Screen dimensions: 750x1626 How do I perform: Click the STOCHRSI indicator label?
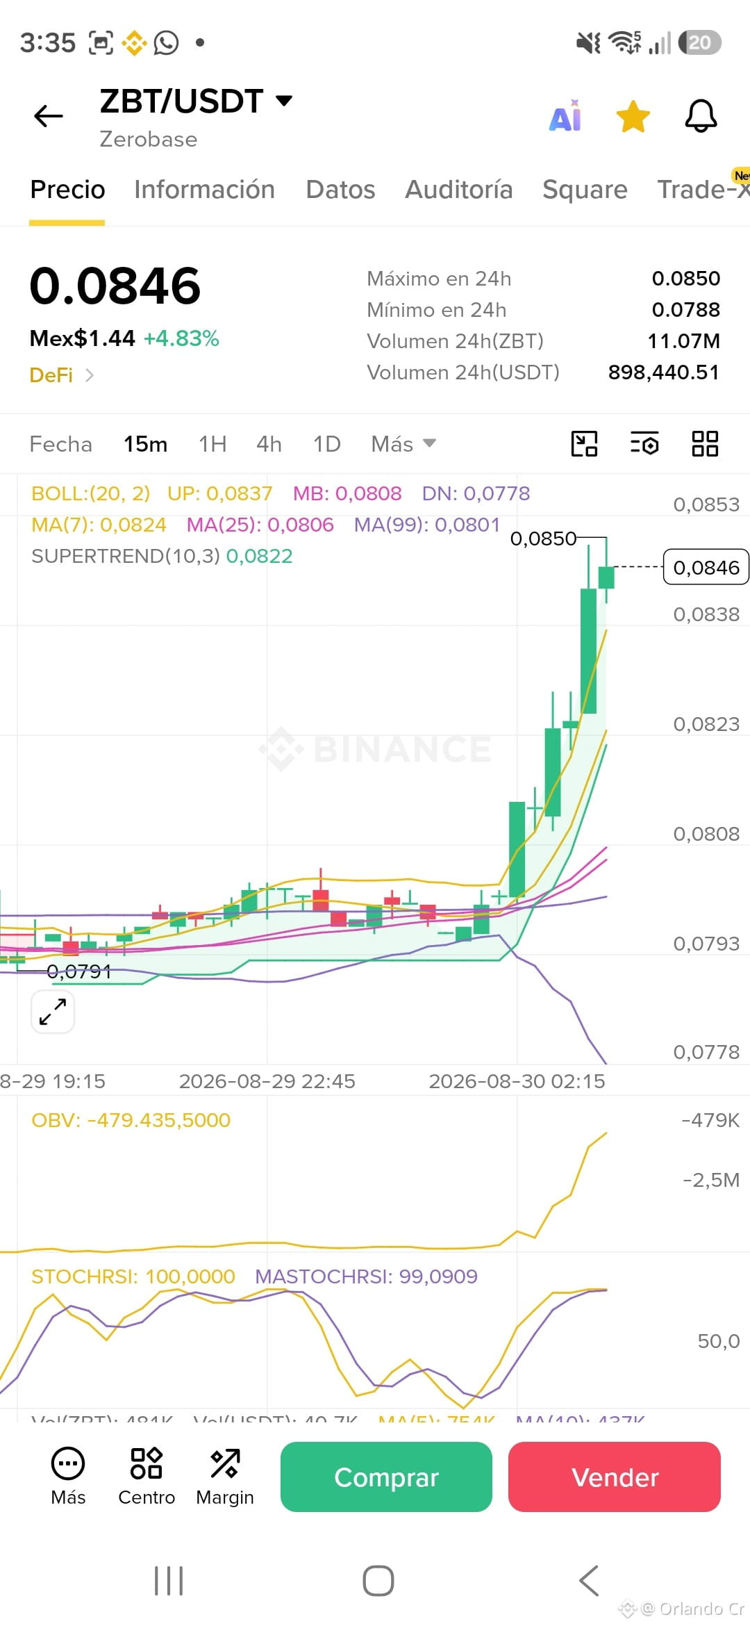coord(133,1276)
